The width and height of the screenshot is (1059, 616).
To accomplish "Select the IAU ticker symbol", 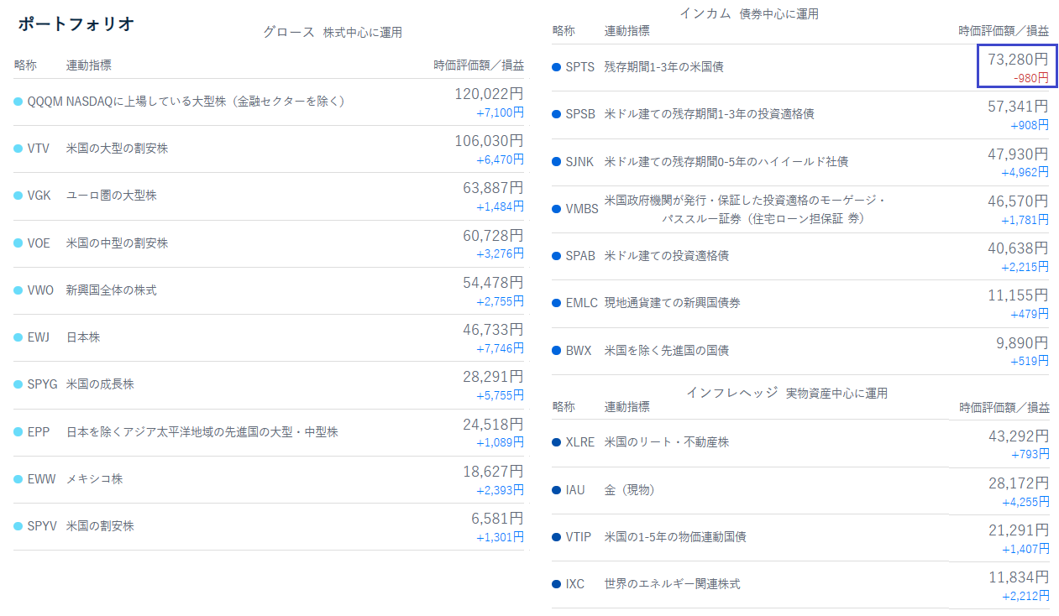I will pos(575,489).
